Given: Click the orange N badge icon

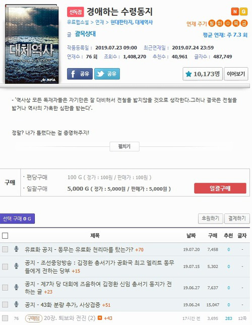Looking at the screenshot, I should tap(235, 12).
